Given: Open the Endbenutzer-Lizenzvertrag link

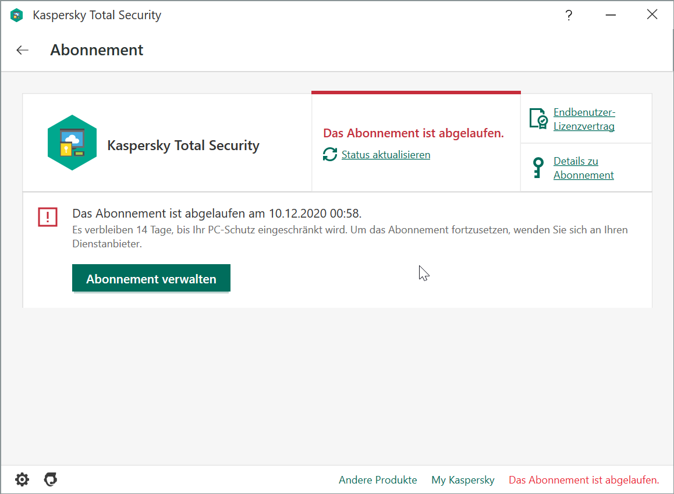Looking at the screenshot, I should click(584, 119).
